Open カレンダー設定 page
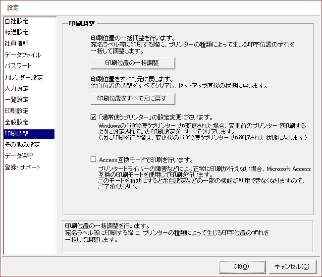 [x=24, y=78]
